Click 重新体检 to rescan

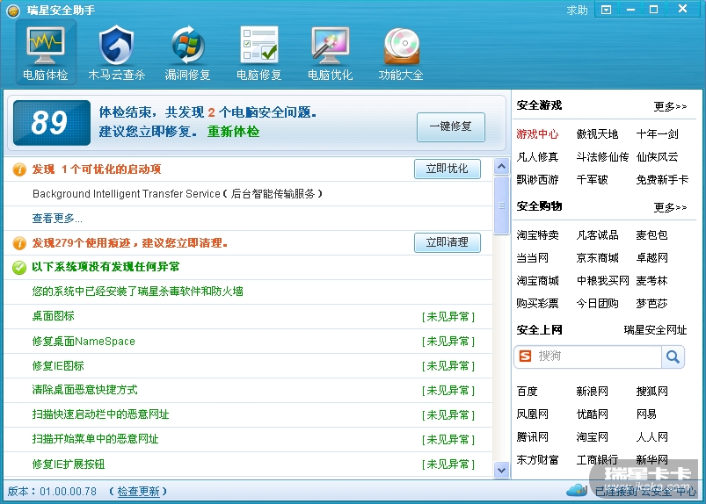233,132
